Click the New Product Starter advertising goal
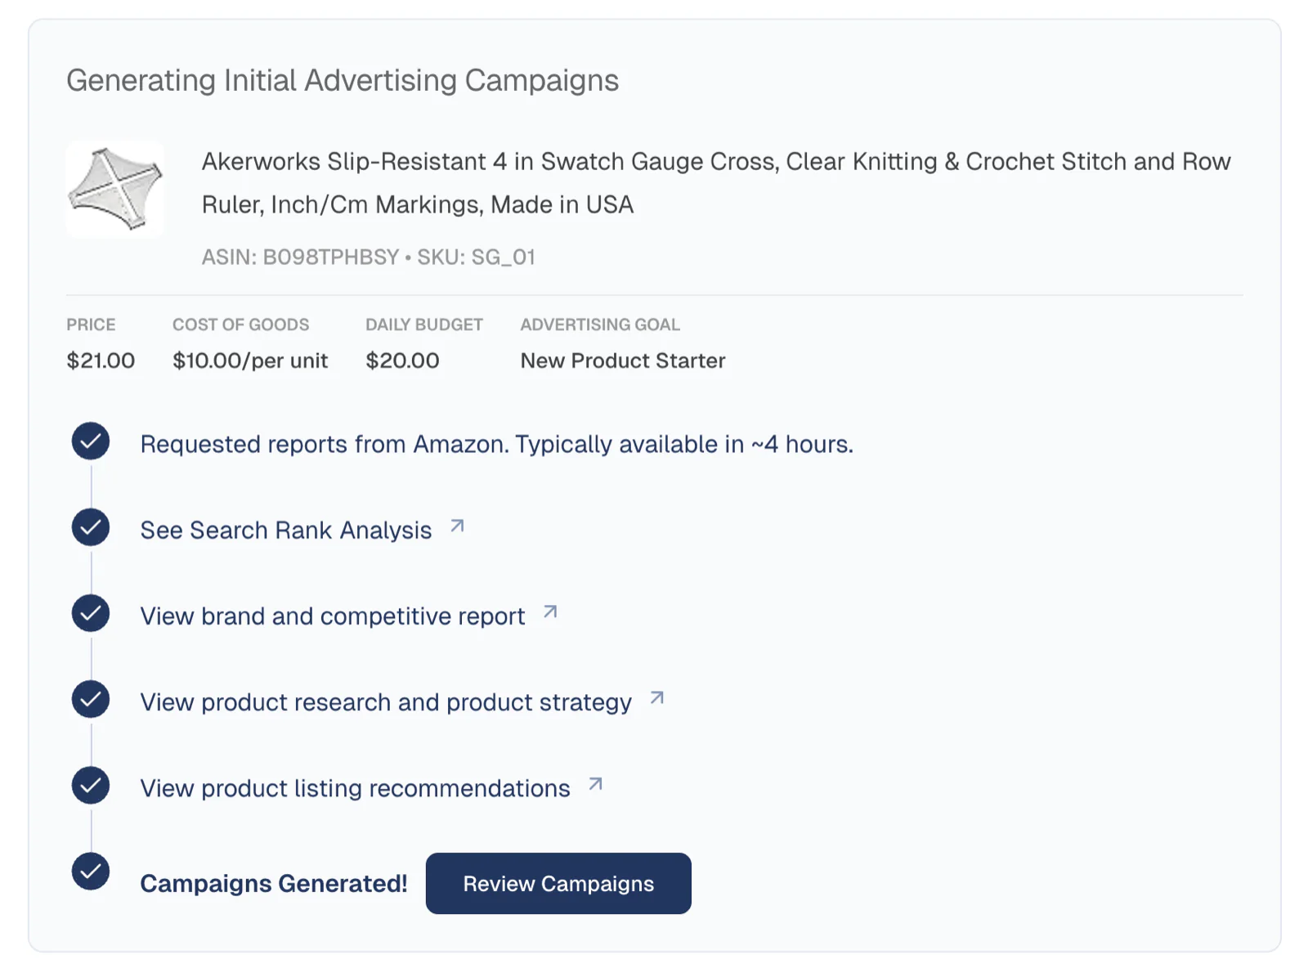Image resolution: width=1308 pixels, height=968 pixels. 622,361
